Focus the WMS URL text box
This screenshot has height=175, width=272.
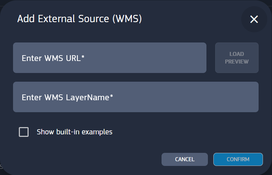click(109, 58)
